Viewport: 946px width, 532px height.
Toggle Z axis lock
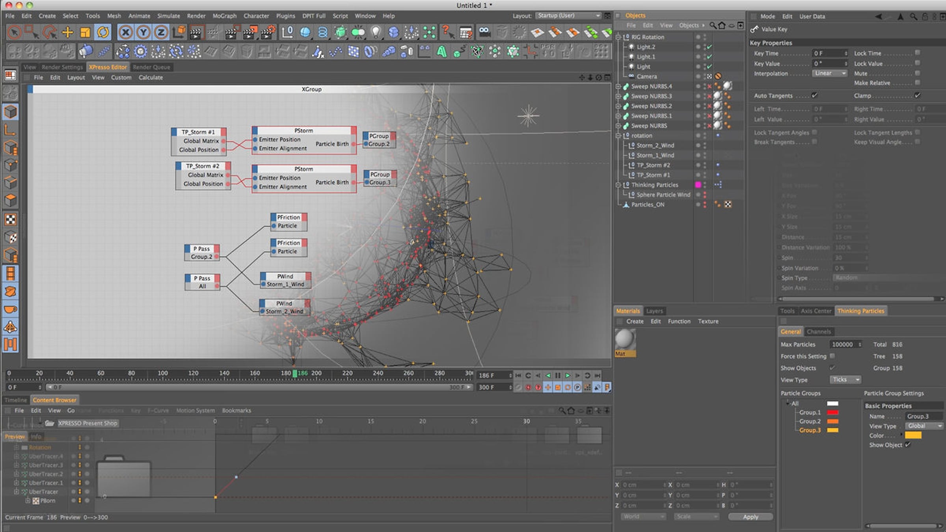pyautogui.click(x=161, y=32)
